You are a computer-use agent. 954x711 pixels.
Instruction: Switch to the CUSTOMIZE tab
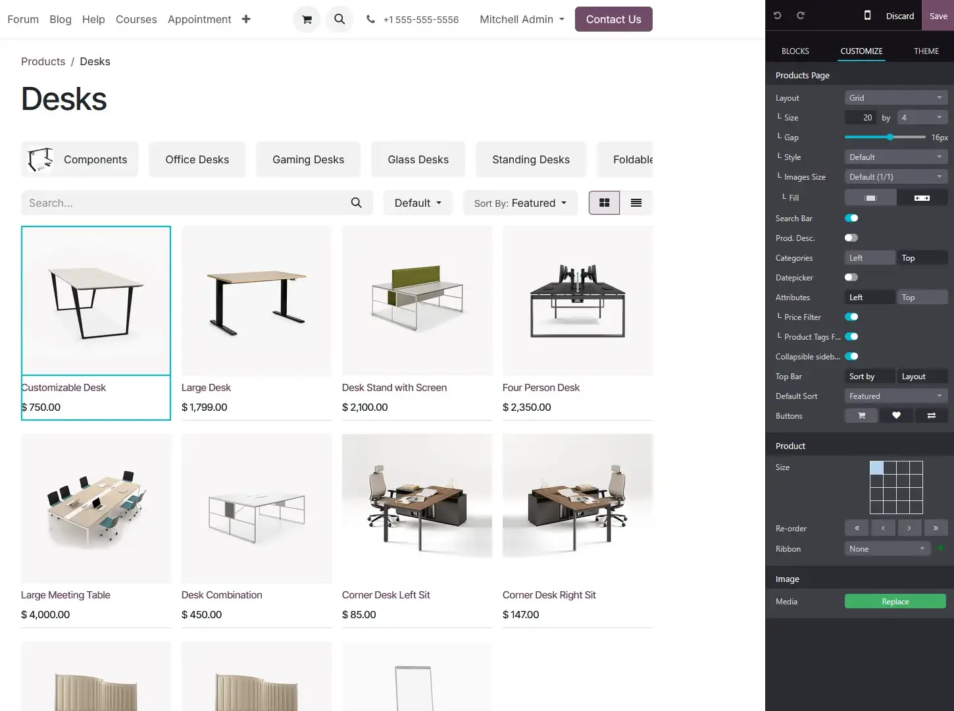[x=861, y=51]
